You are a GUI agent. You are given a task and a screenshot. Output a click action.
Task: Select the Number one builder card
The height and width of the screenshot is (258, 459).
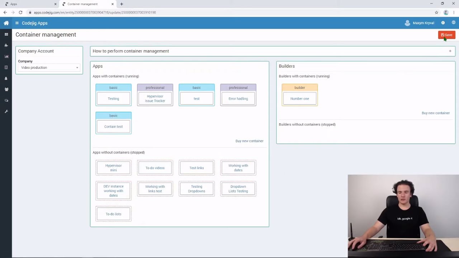(300, 95)
